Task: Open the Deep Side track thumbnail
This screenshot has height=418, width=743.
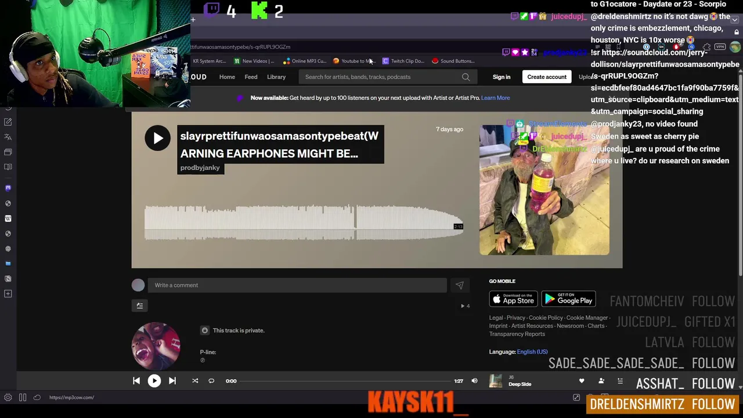Action: pos(496,381)
